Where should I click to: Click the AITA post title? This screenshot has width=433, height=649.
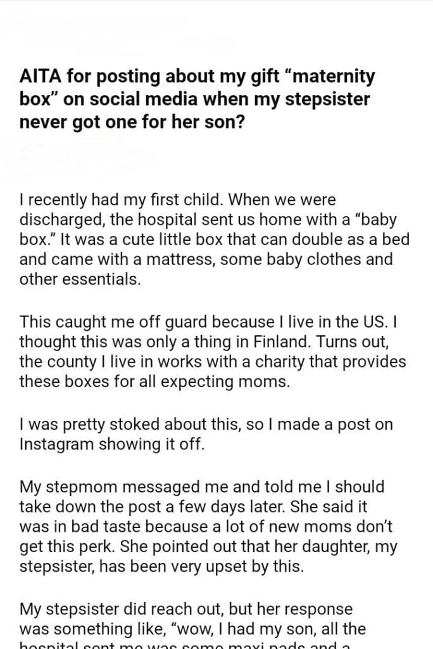pyautogui.click(x=197, y=99)
